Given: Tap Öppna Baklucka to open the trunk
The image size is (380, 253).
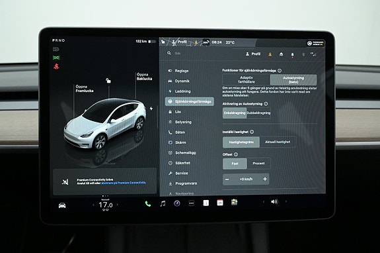Looking at the screenshot, I should coord(145,76).
